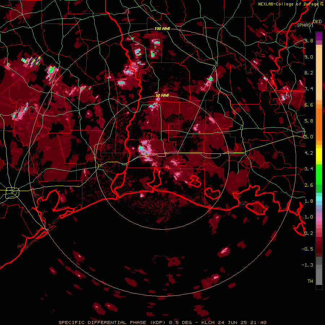Click the 5.0 legend value
Image resolution: width=325 pixels, height=325 pixels.
(309, 137)
